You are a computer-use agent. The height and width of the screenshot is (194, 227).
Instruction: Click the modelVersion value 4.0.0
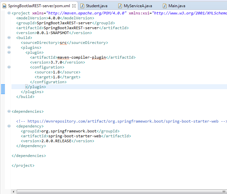point(54,18)
